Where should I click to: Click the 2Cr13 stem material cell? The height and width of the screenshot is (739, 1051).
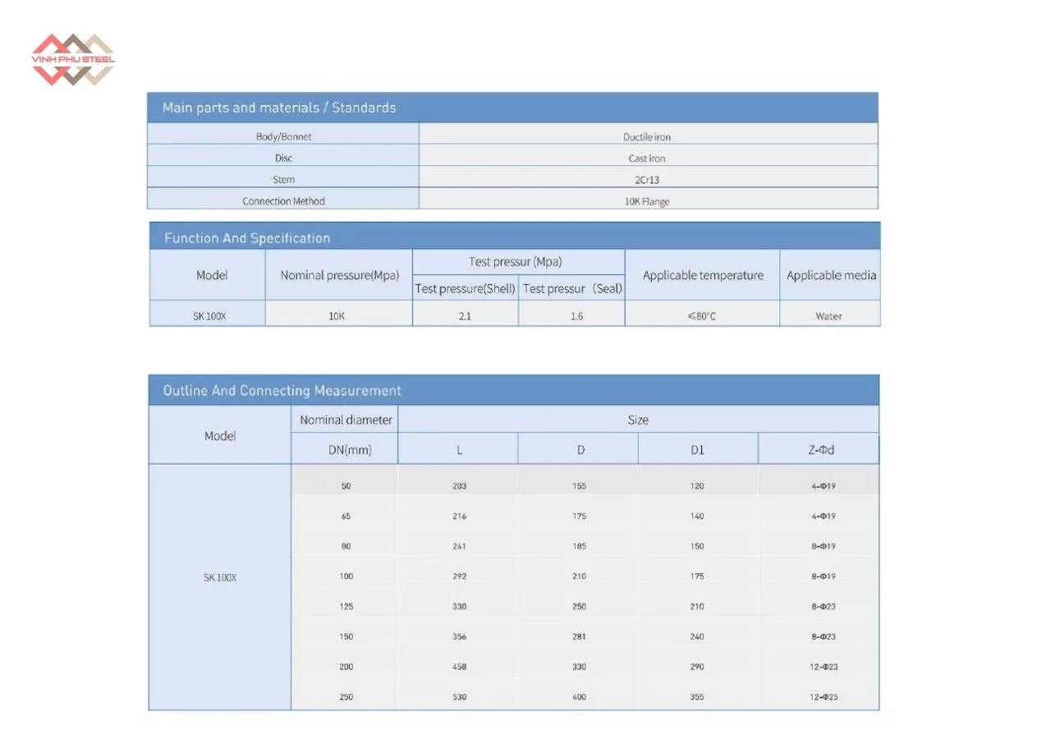(647, 180)
